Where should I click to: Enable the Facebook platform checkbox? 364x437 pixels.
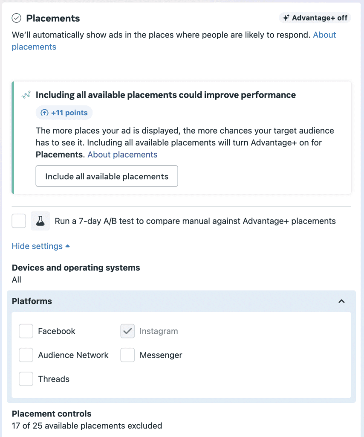(26, 331)
